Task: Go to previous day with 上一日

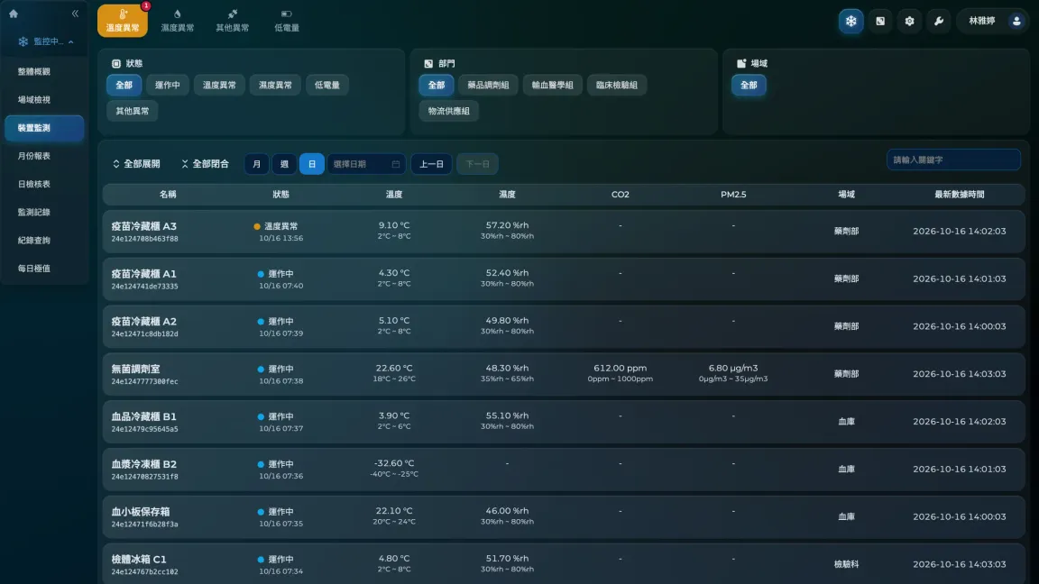Action: pos(431,164)
